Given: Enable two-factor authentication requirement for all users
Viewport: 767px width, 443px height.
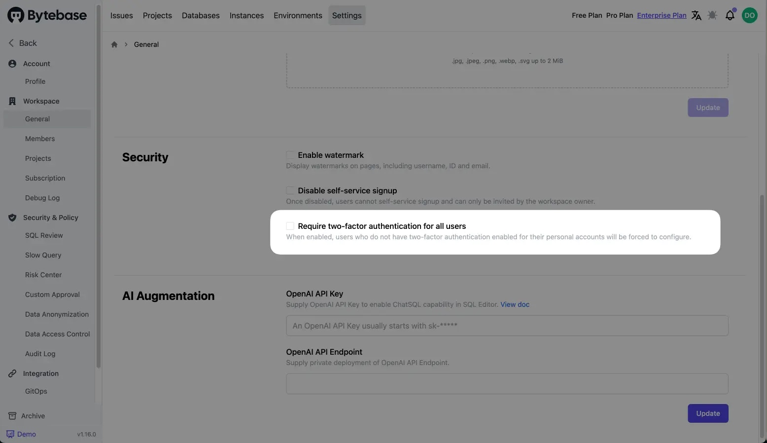Looking at the screenshot, I should coord(290,225).
